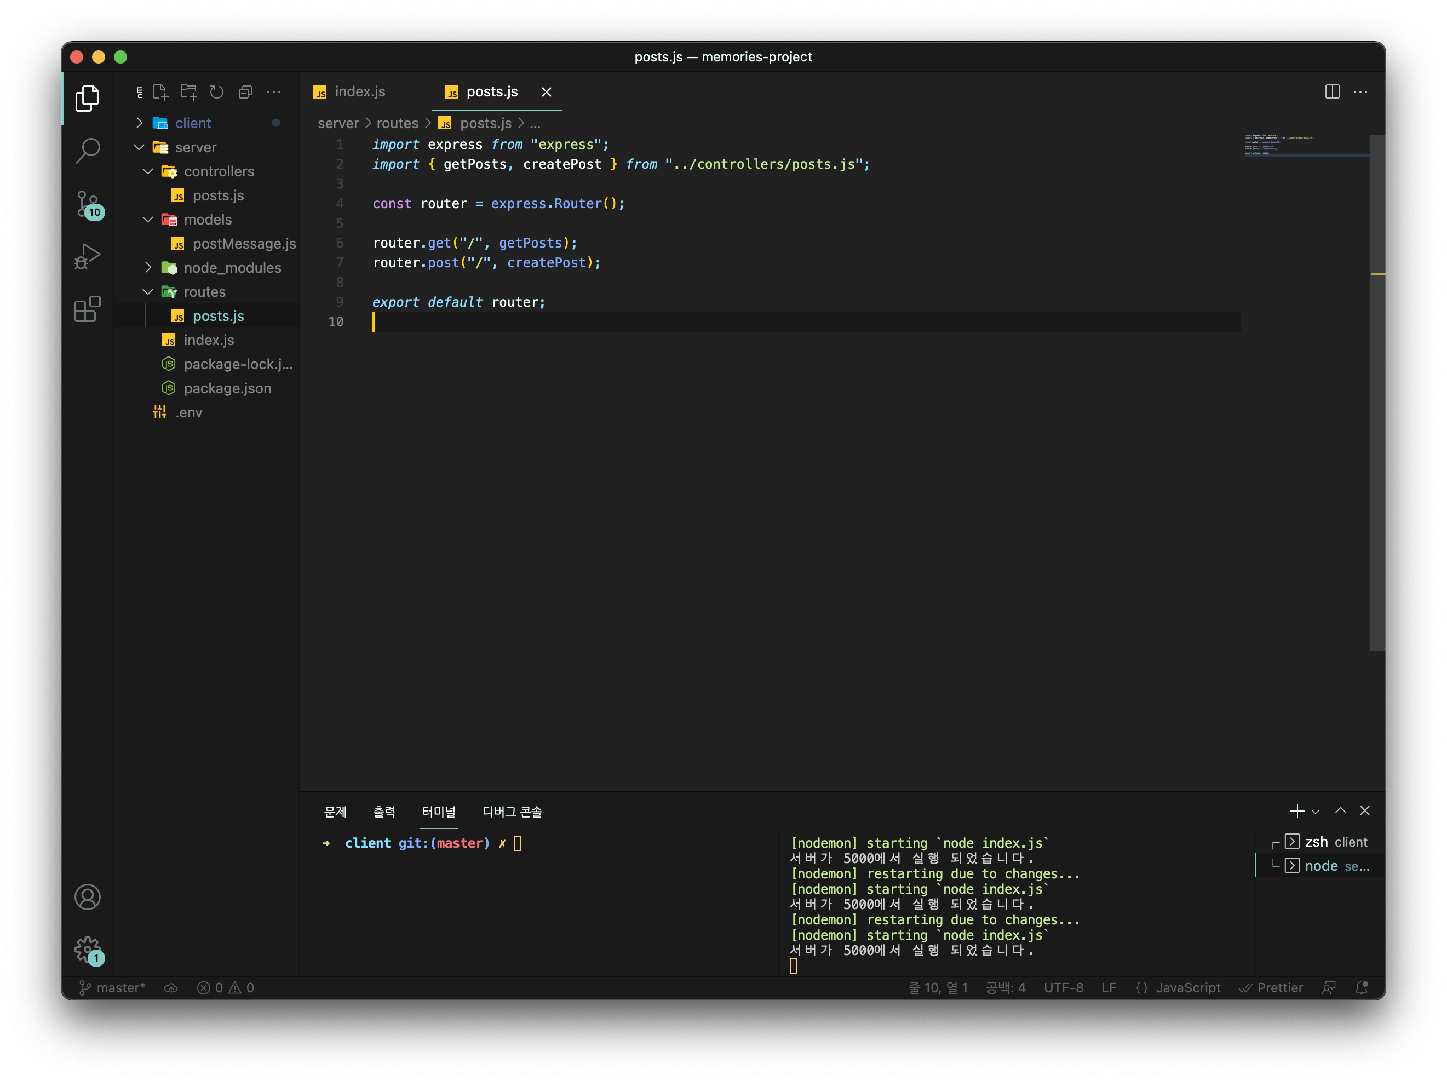Click 줄 10, 열 1 cursor position
This screenshot has width=1447, height=1081.
938,987
